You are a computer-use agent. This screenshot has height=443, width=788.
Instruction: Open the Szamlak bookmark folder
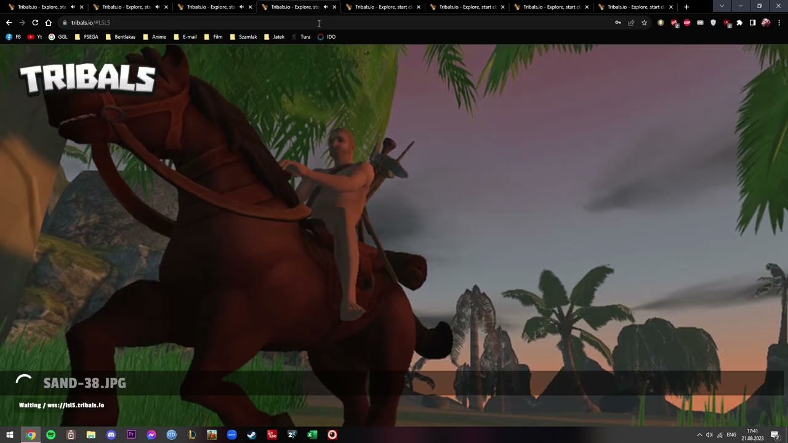pos(243,37)
